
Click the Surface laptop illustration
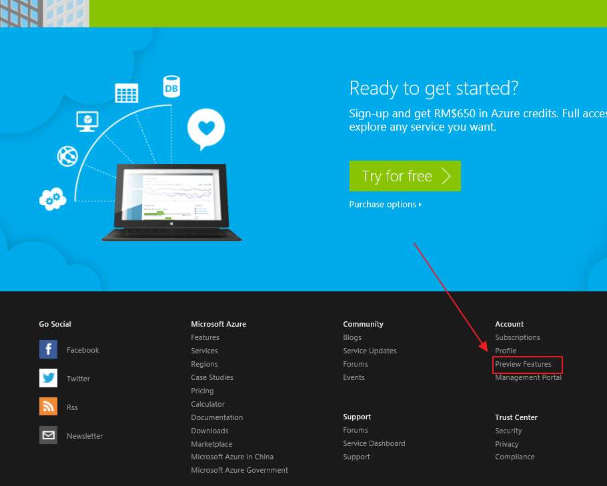click(171, 203)
